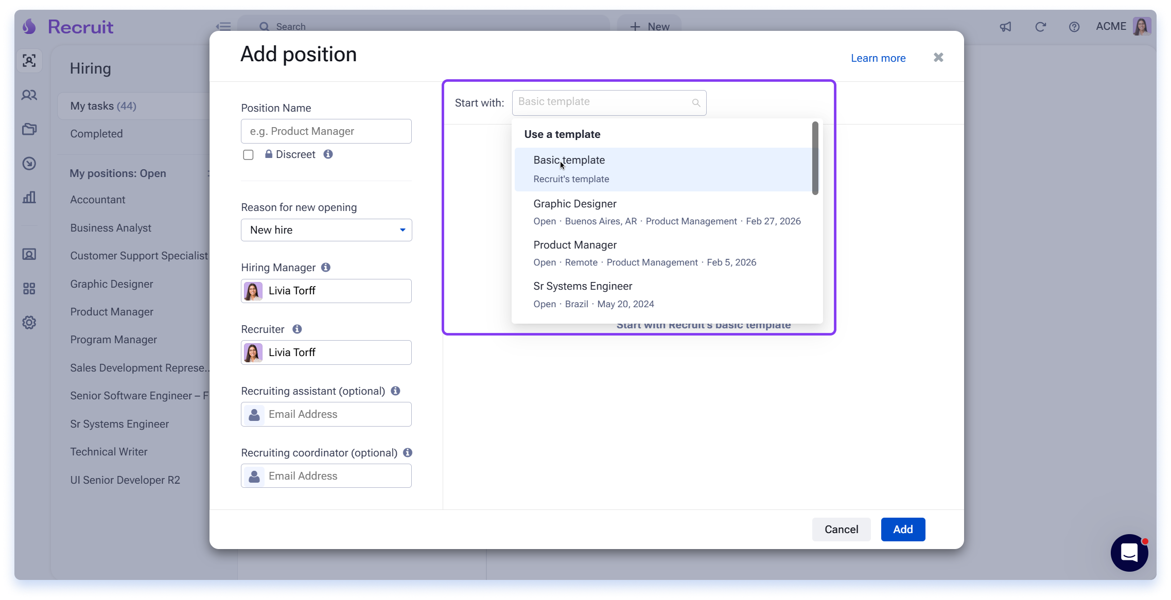Screen dimensions: 1171x600
Task: Select Livia Torff Hiring Manager field
Action: 326,291
